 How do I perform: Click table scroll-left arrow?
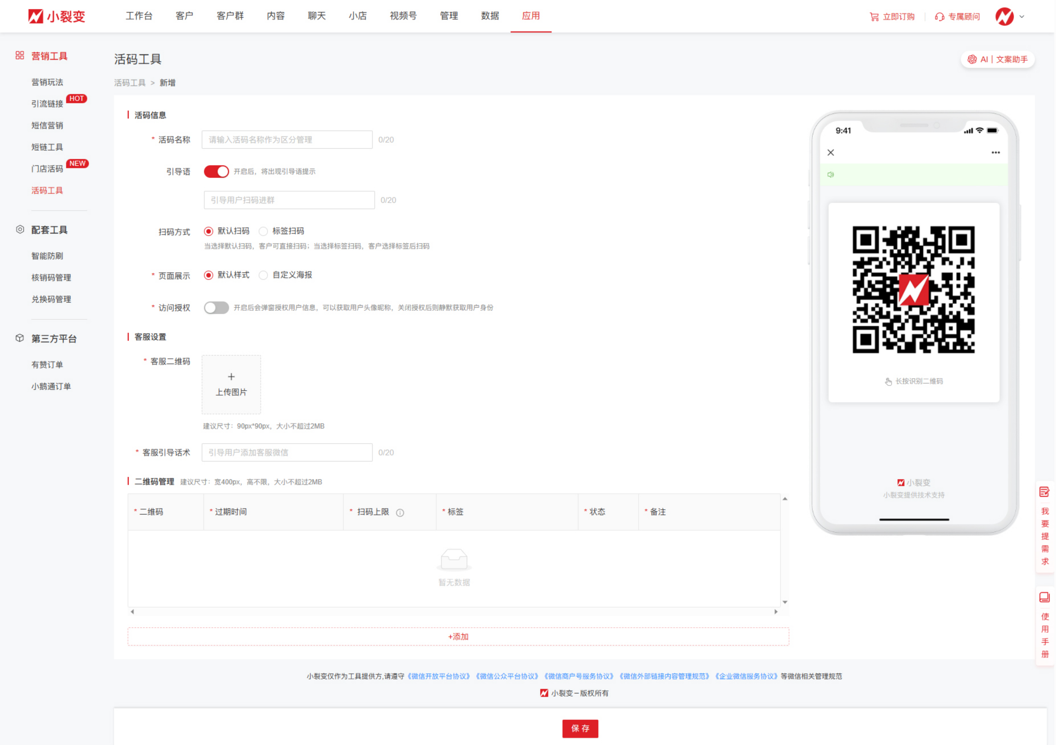pos(132,612)
